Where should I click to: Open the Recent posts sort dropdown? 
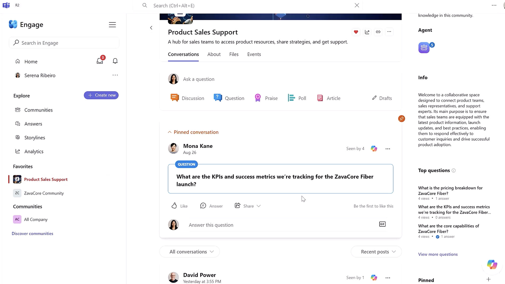[x=376, y=252]
